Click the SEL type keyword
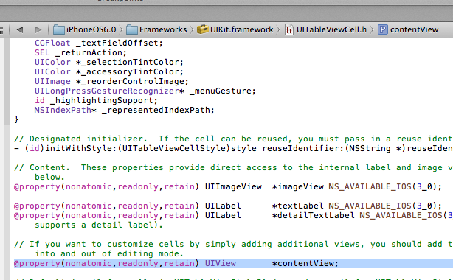453x280 pixels. point(42,52)
